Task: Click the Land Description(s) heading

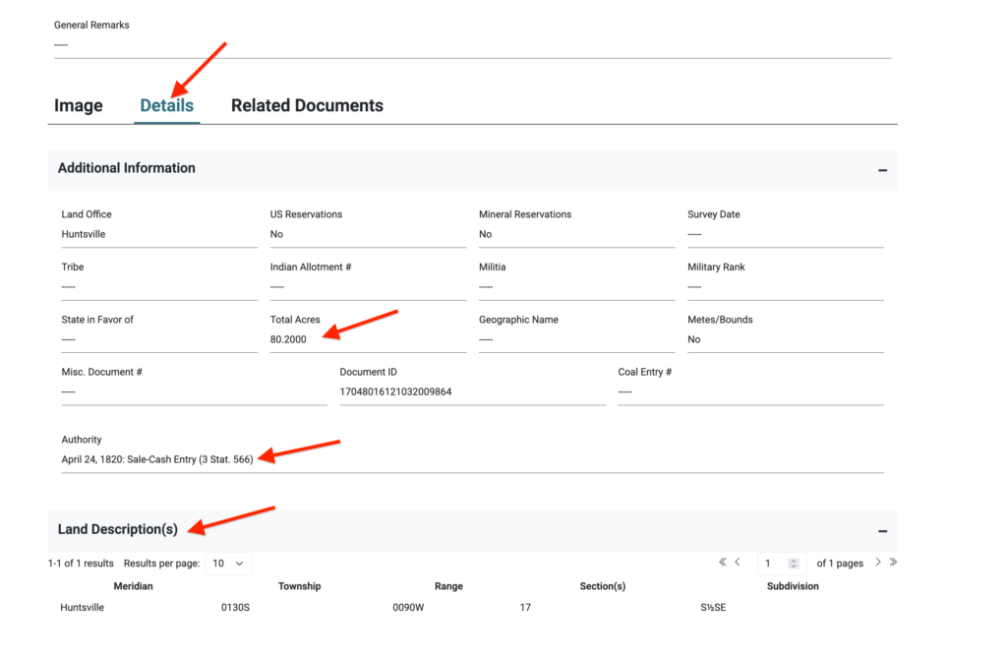Action: [x=118, y=529]
